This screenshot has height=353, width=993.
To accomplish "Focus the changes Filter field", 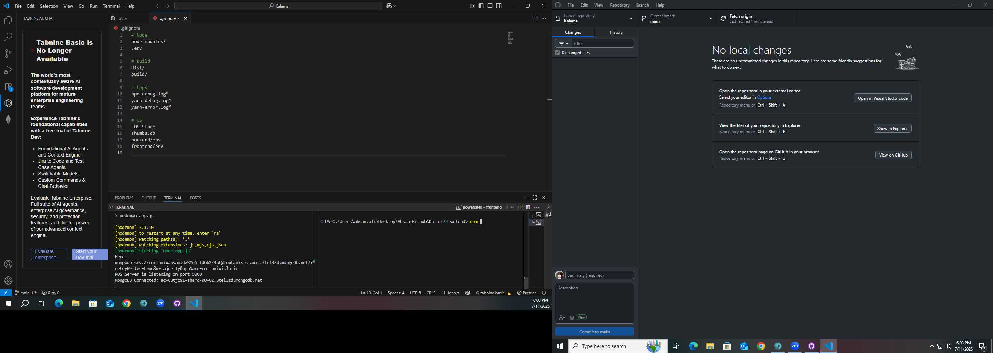I will (x=603, y=43).
